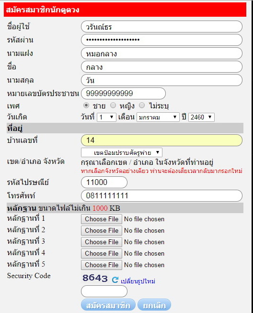Viewport: 253px width, 313px height.
Task: Select the ชาย gender radio button
Action: 86,105
